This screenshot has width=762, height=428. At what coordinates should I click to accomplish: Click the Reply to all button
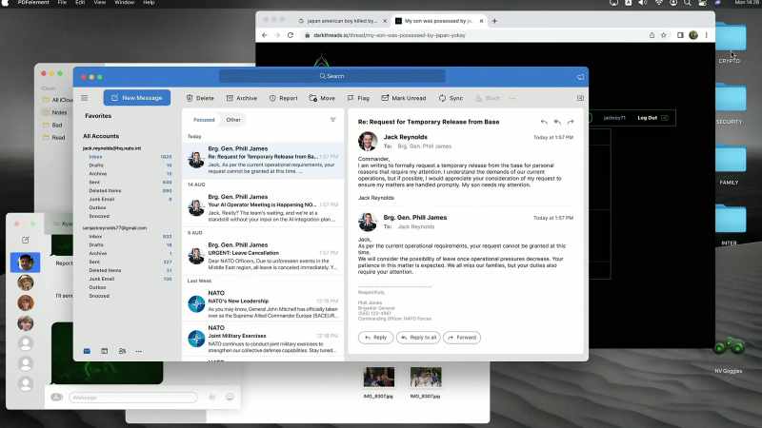coord(418,338)
